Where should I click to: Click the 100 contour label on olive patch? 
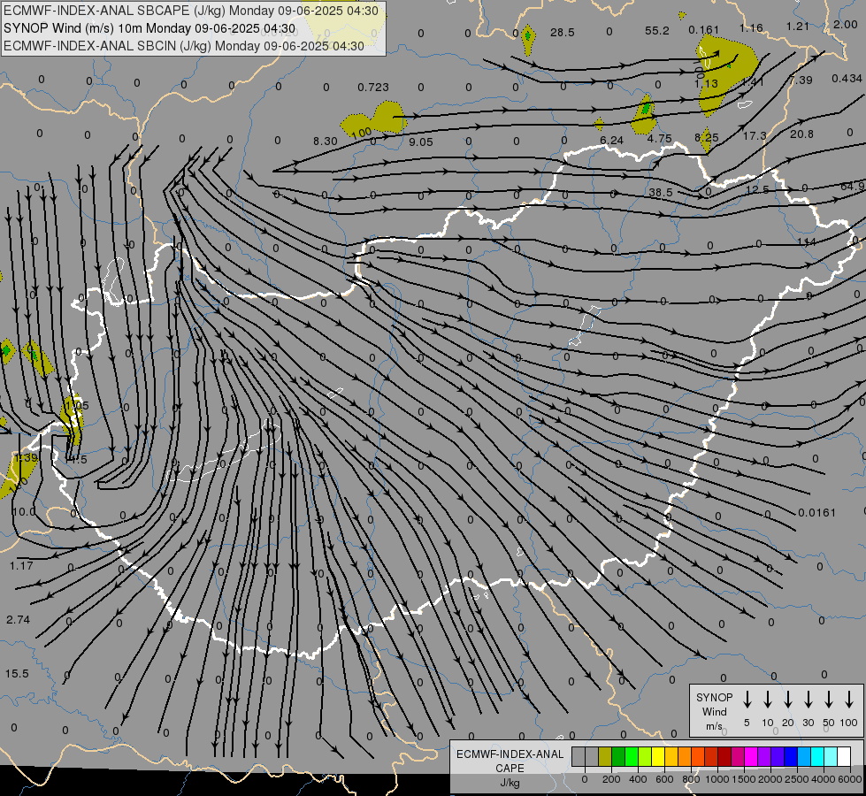point(361,134)
